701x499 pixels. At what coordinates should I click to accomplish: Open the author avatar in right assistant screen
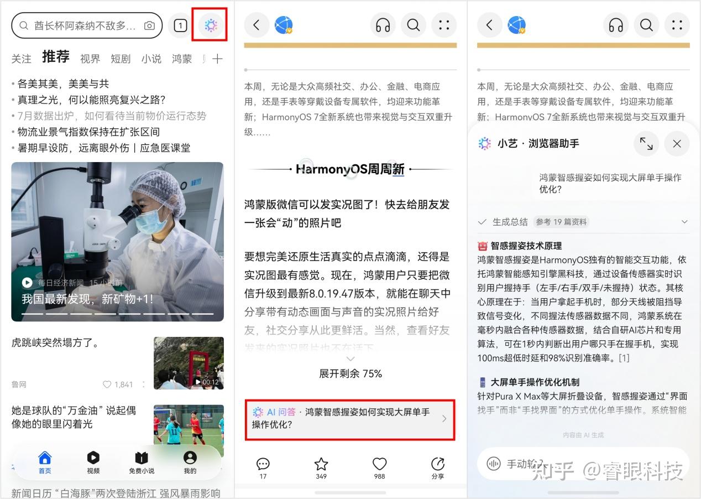tap(517, 25)
